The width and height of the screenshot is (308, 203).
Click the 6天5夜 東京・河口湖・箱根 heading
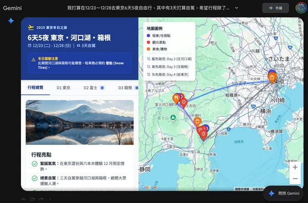pos(69,38)
